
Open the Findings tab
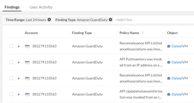coord(12,7)
